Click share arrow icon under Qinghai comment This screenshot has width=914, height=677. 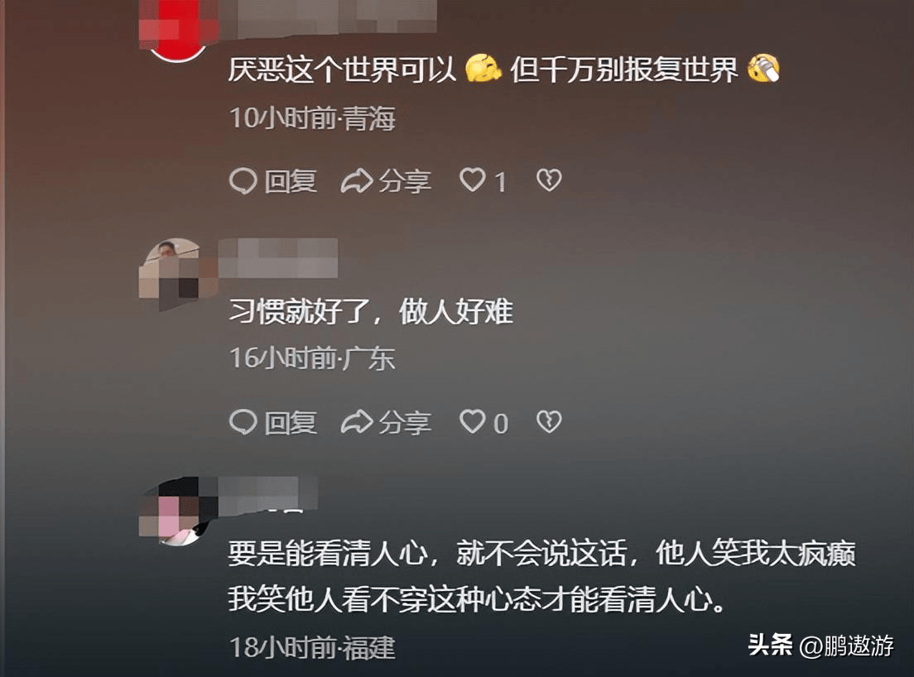tap(357, 180)
